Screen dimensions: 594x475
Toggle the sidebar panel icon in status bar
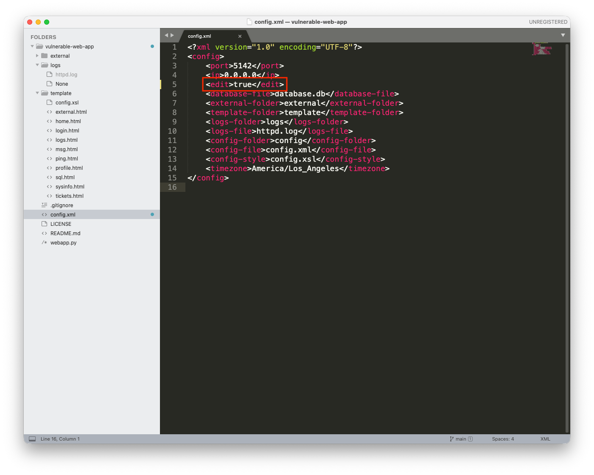(x=32, y=439)
